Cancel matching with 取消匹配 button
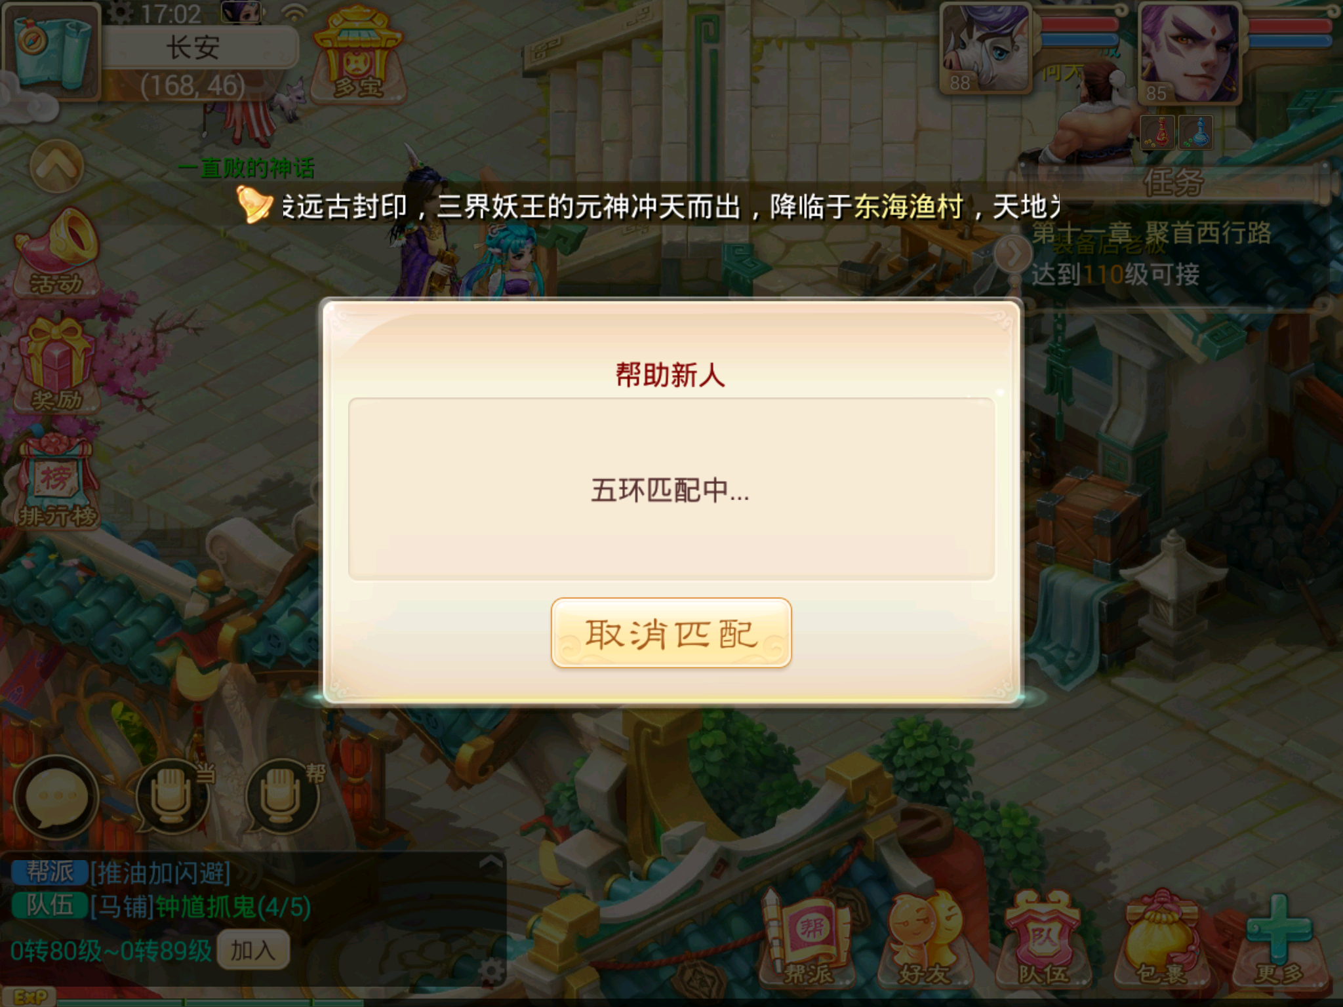This screenshot has height=1007, width=1343. 671,633
